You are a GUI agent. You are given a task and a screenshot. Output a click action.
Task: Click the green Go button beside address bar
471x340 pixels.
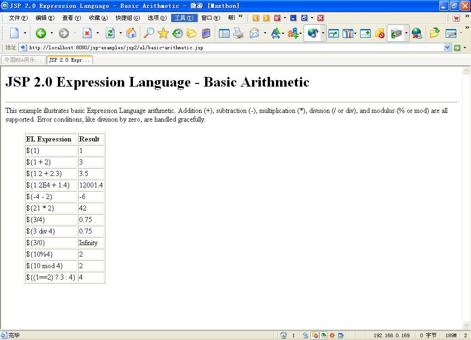tap(457, 47)
